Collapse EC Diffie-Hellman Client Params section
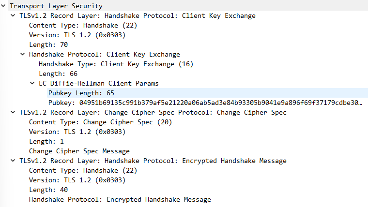The height and width of the screenshot is (207, 368). (x=32, y=84)
